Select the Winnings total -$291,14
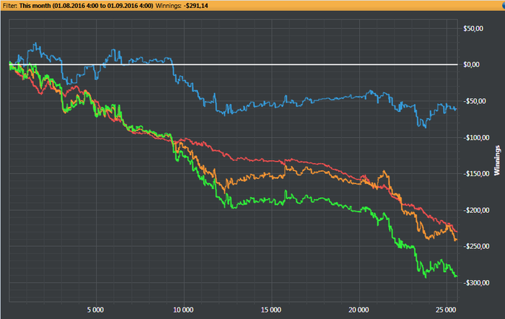Image resolution: width=505 pixels, height=319 pixels. pyautogui.click(x=196, y=6)
